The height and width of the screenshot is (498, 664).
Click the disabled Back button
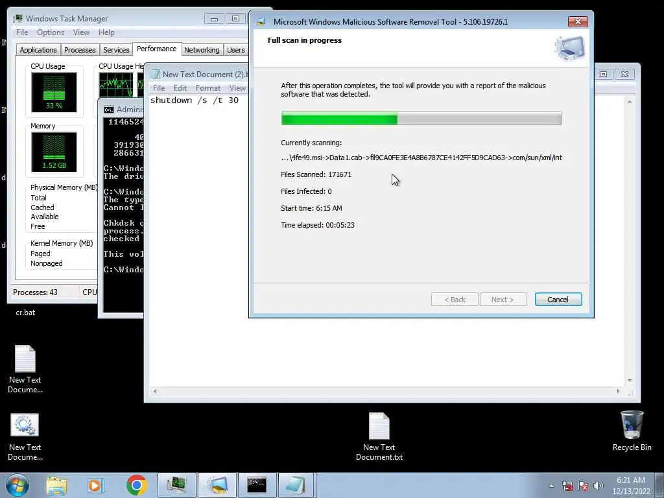455,300
